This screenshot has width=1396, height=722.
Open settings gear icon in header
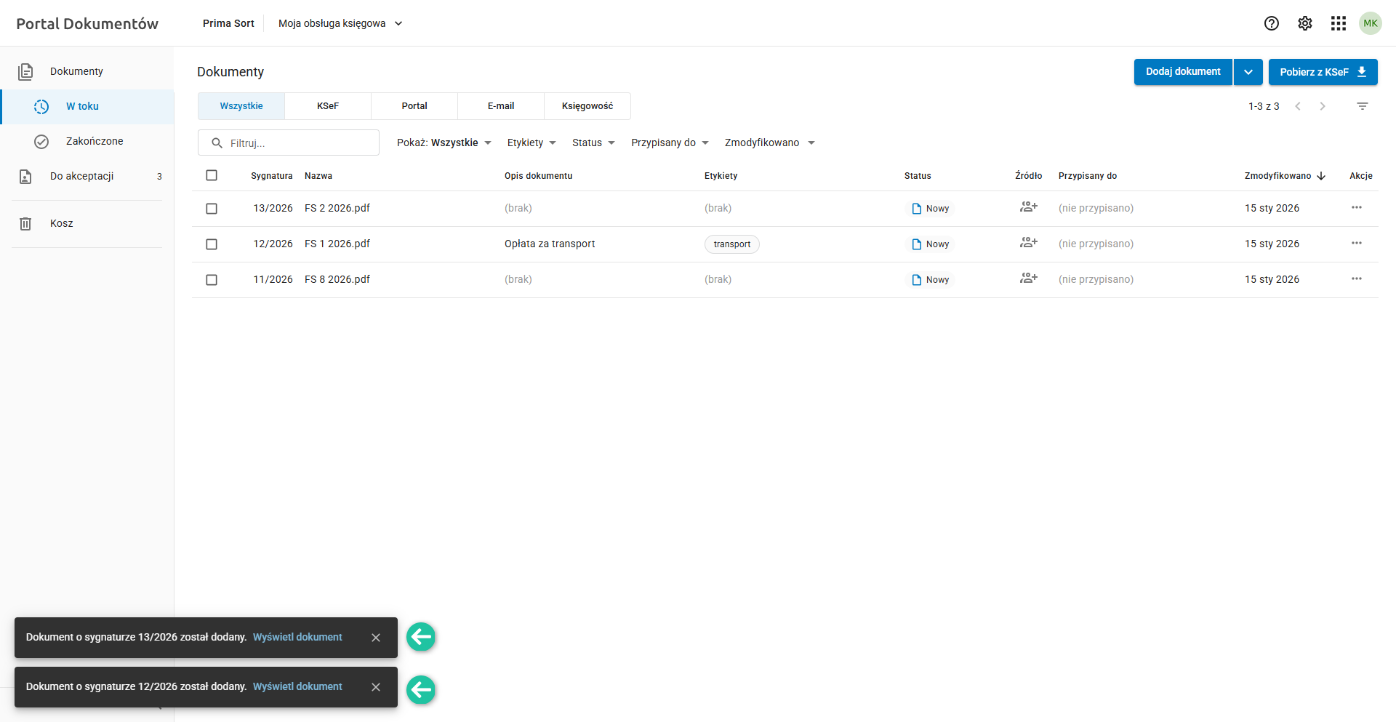click(x=1305, y=23)
